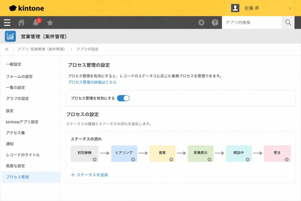Open settings gear on ヒアリング status

[x=133, y=159]
